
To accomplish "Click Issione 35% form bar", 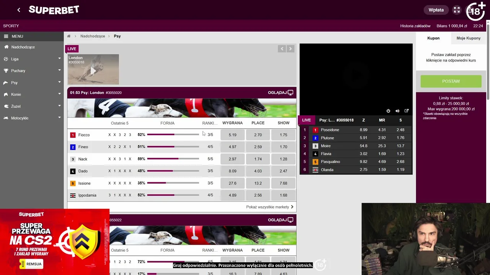I will tap(173, 183).
